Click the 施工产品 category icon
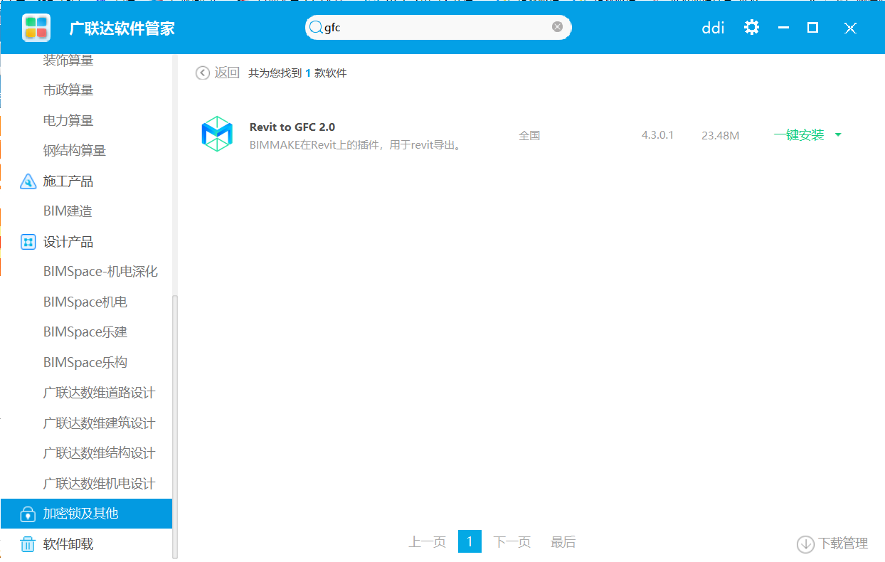 coord(28,181)
